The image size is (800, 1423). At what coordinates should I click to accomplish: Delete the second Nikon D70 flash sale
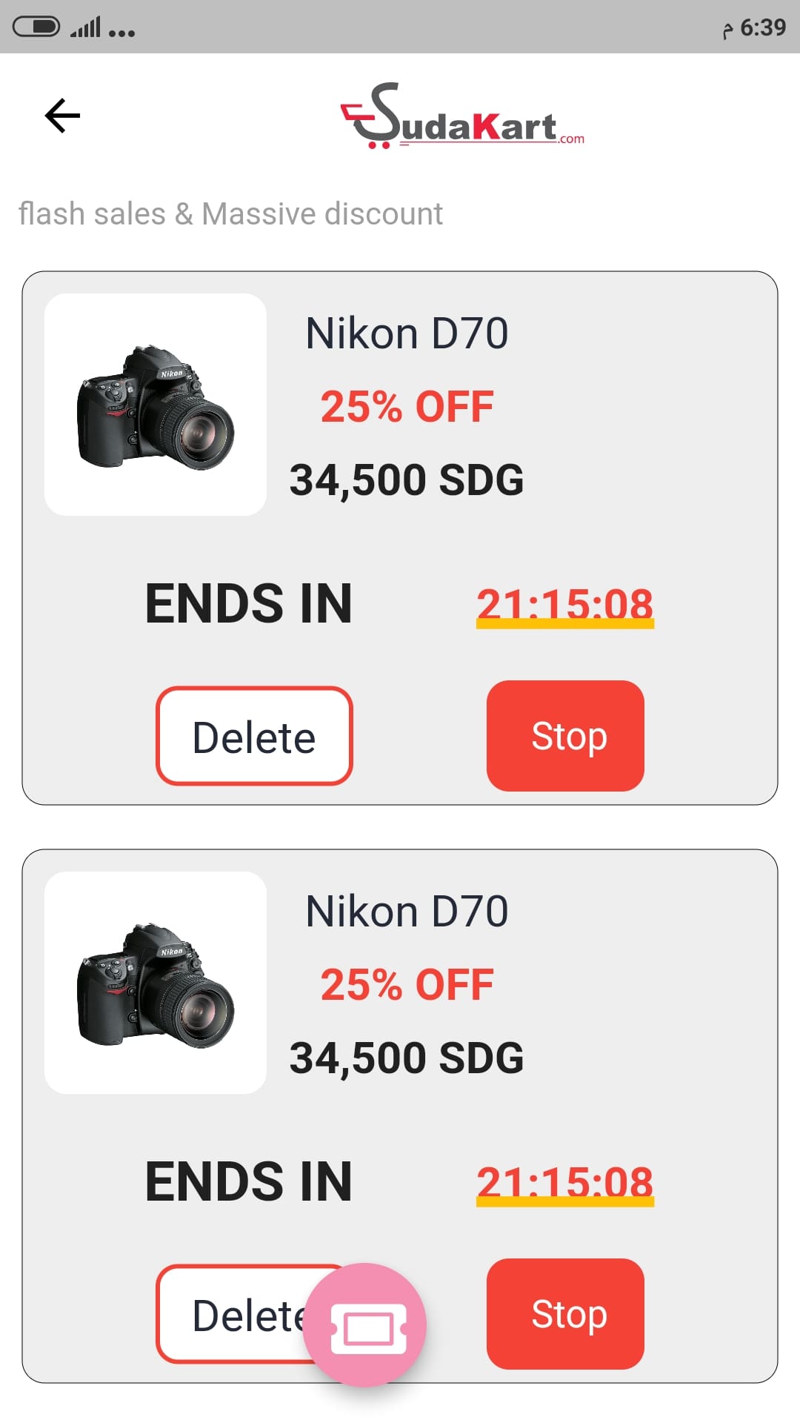point(237,1315)
